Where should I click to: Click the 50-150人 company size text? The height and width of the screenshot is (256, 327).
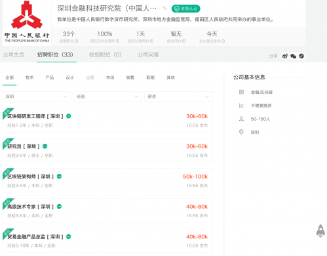click(260, 119)
